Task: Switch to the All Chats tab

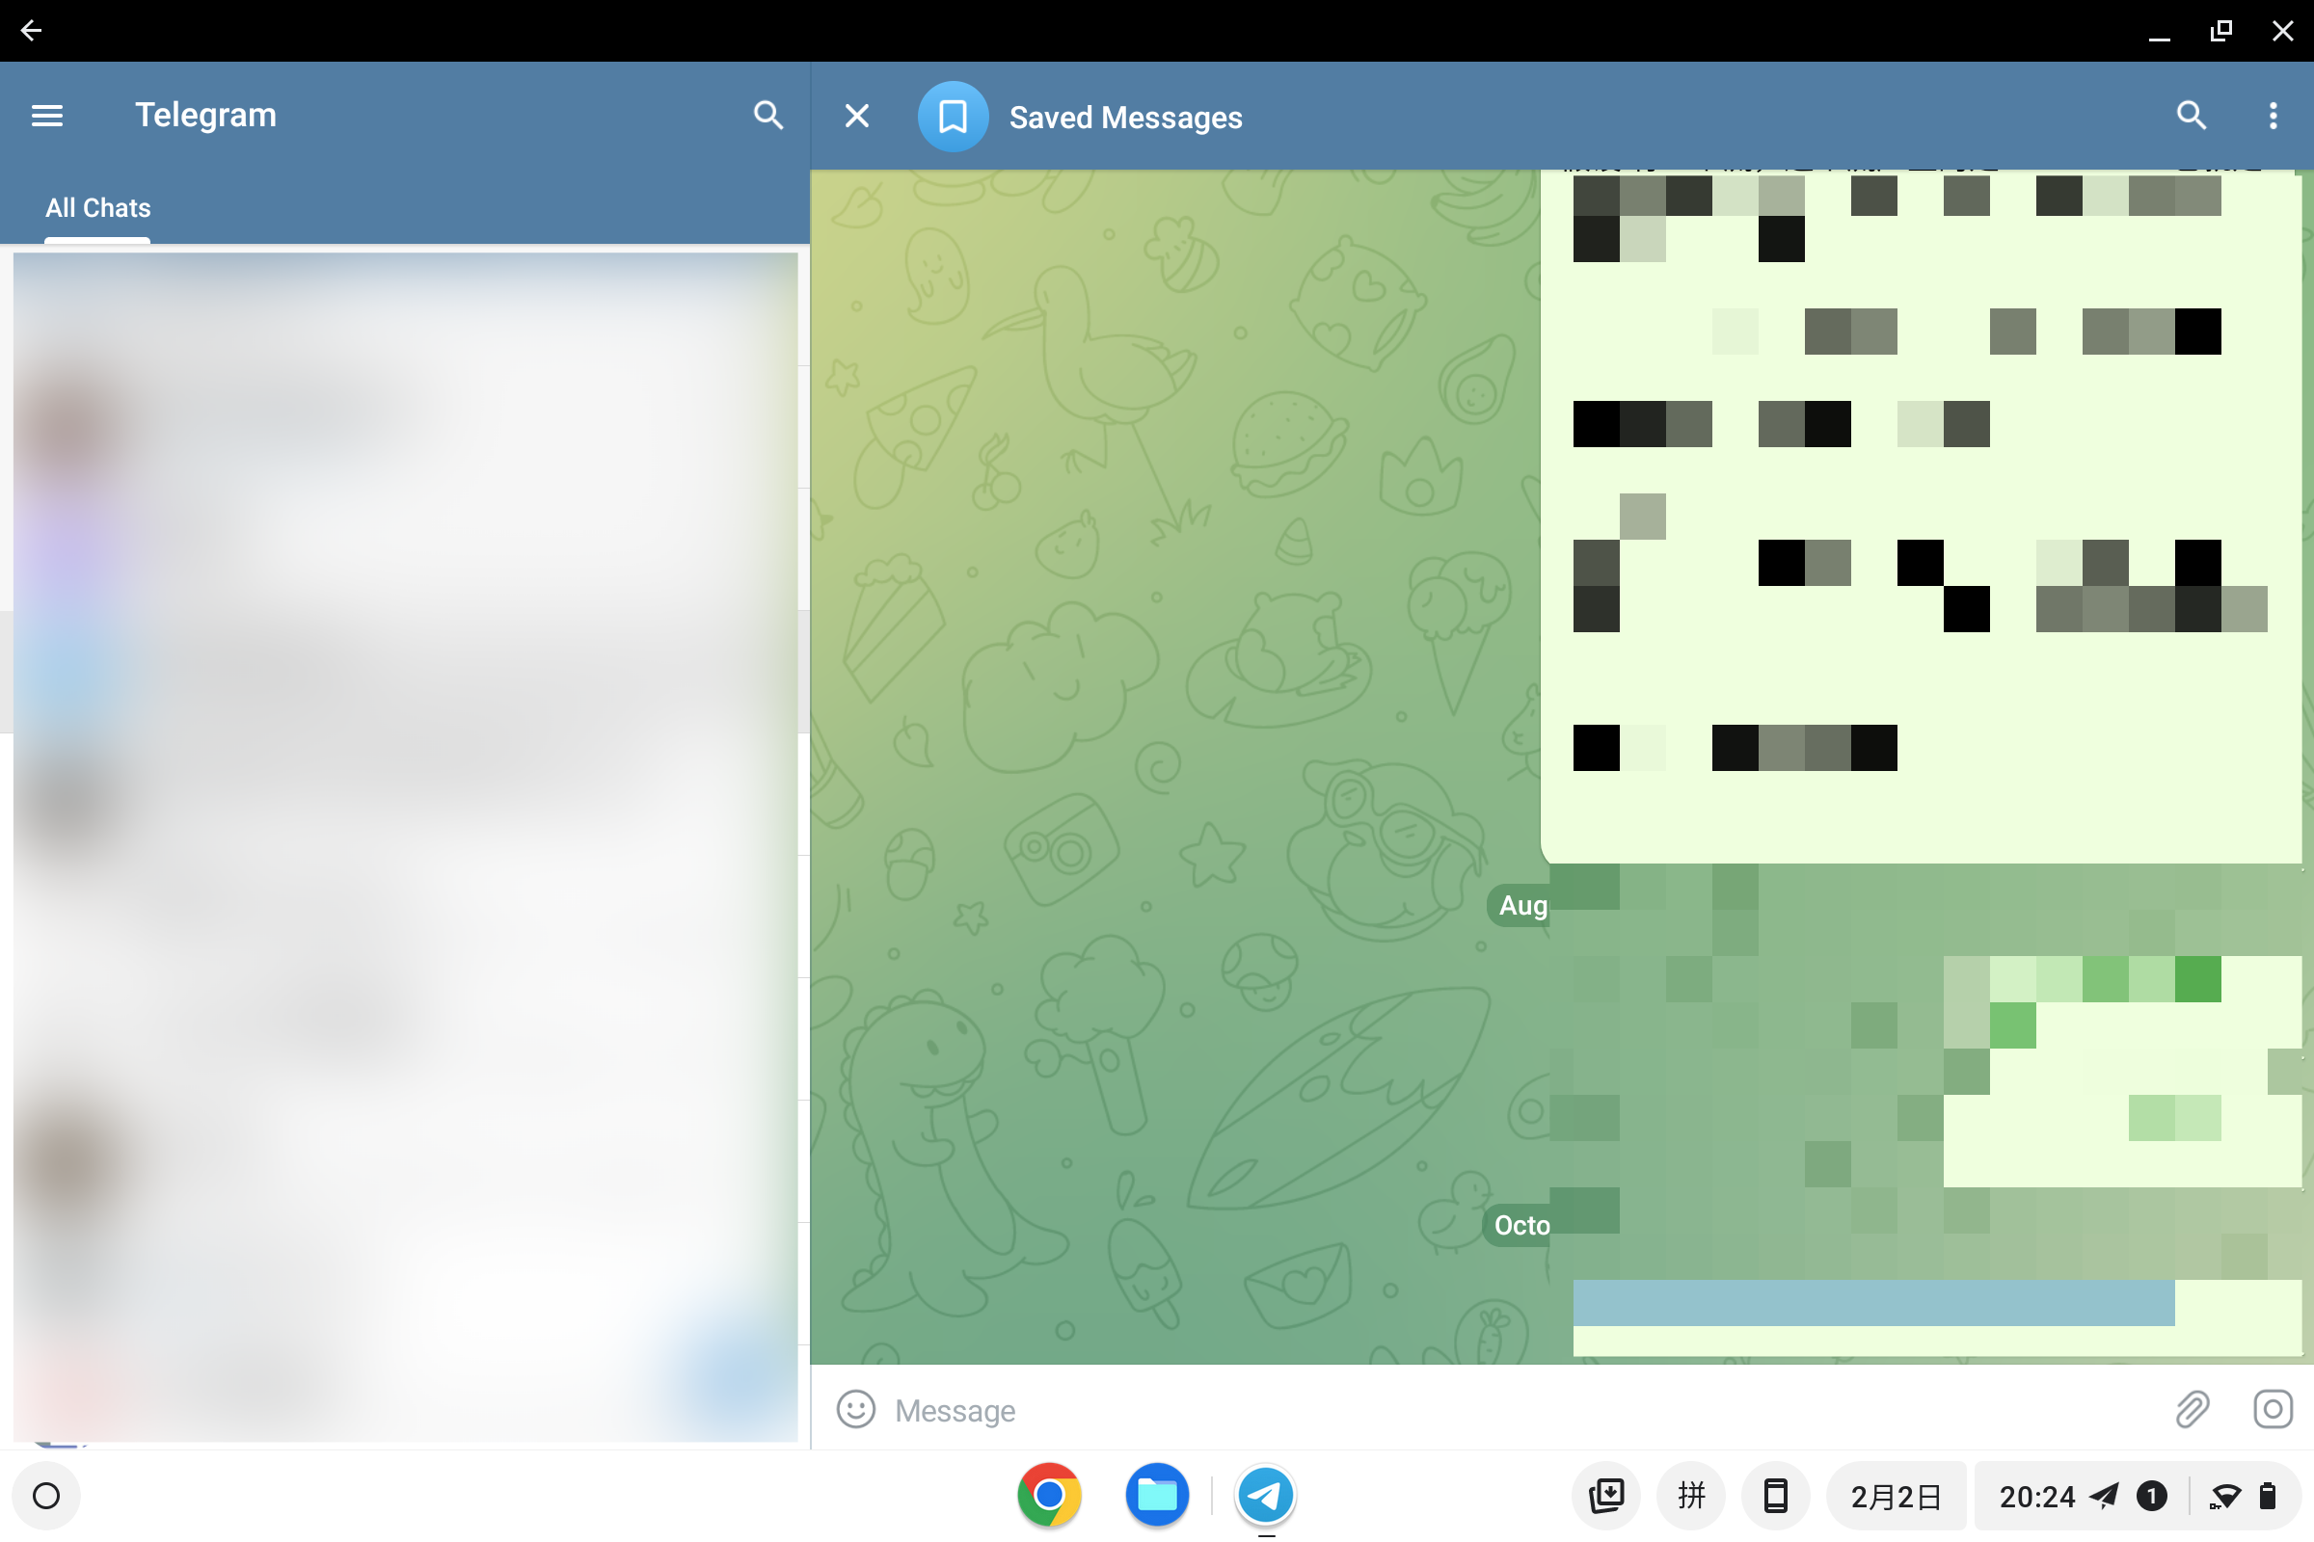Action: click(x=96, y=207)
